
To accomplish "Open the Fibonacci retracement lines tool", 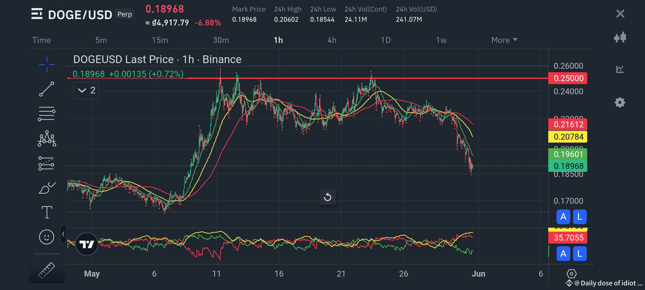I will coord(47,114).
